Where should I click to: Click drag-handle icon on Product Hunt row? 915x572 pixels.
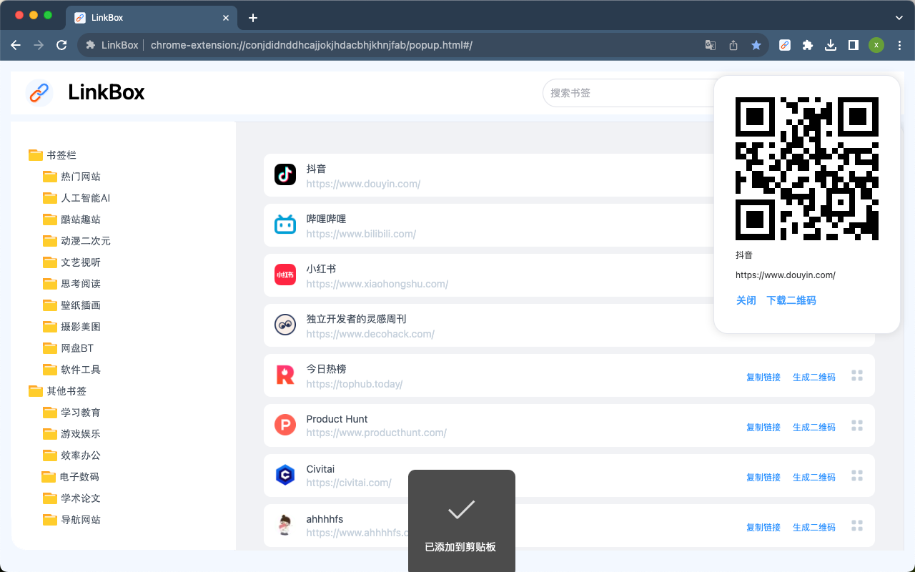(x=857, y=425)
